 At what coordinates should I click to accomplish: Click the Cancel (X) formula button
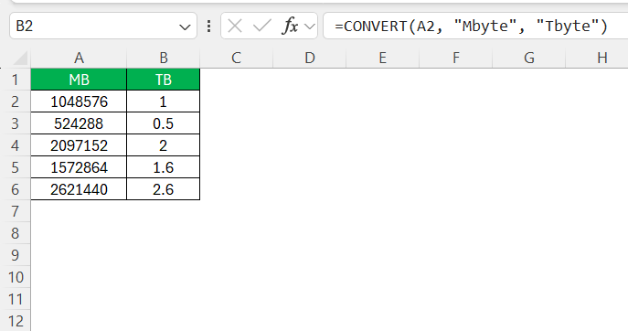click(x=235, y=27)
